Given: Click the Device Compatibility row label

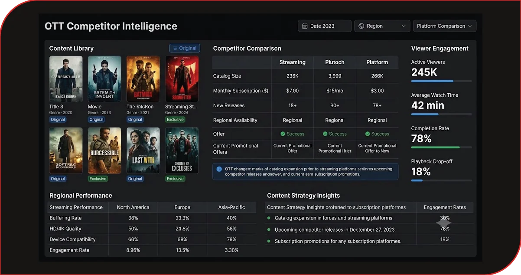Looking at the screenshot, I should pos(72,239).
